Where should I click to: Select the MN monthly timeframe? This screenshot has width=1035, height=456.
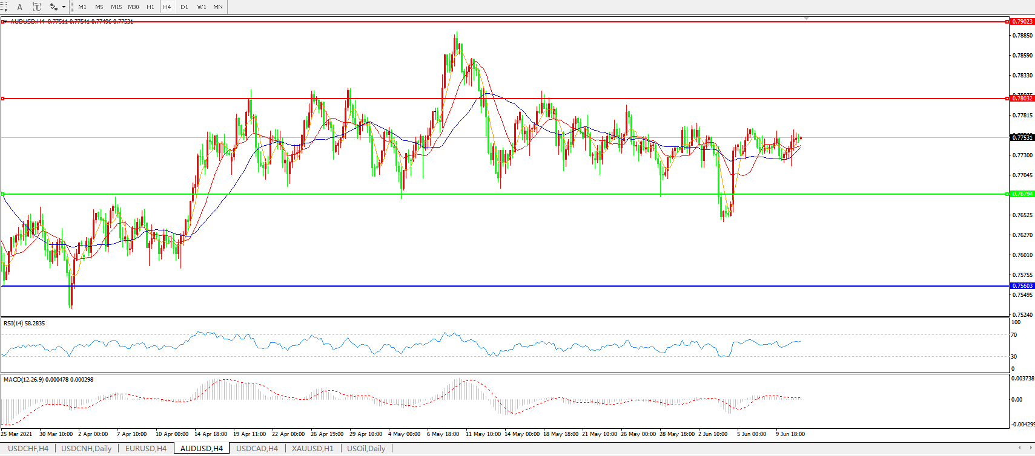tap(218, 7)
